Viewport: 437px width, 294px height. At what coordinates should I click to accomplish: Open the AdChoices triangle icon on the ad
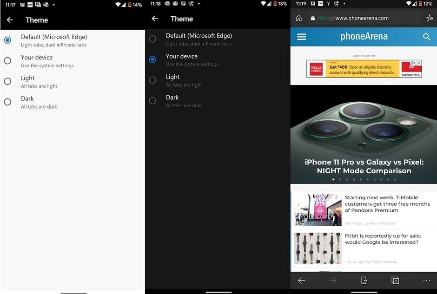click(x=414, y=63)
